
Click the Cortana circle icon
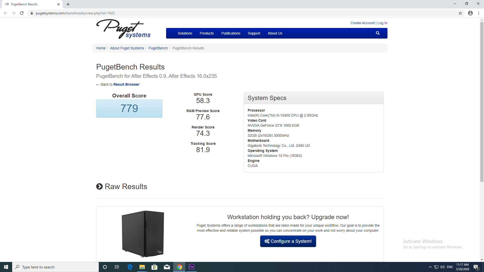point(105,267)
